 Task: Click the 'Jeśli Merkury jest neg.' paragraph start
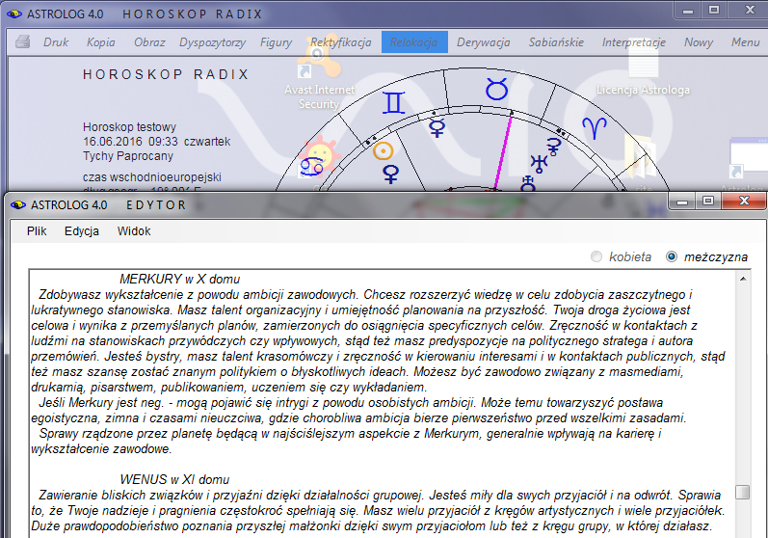[x=101, y=403]
